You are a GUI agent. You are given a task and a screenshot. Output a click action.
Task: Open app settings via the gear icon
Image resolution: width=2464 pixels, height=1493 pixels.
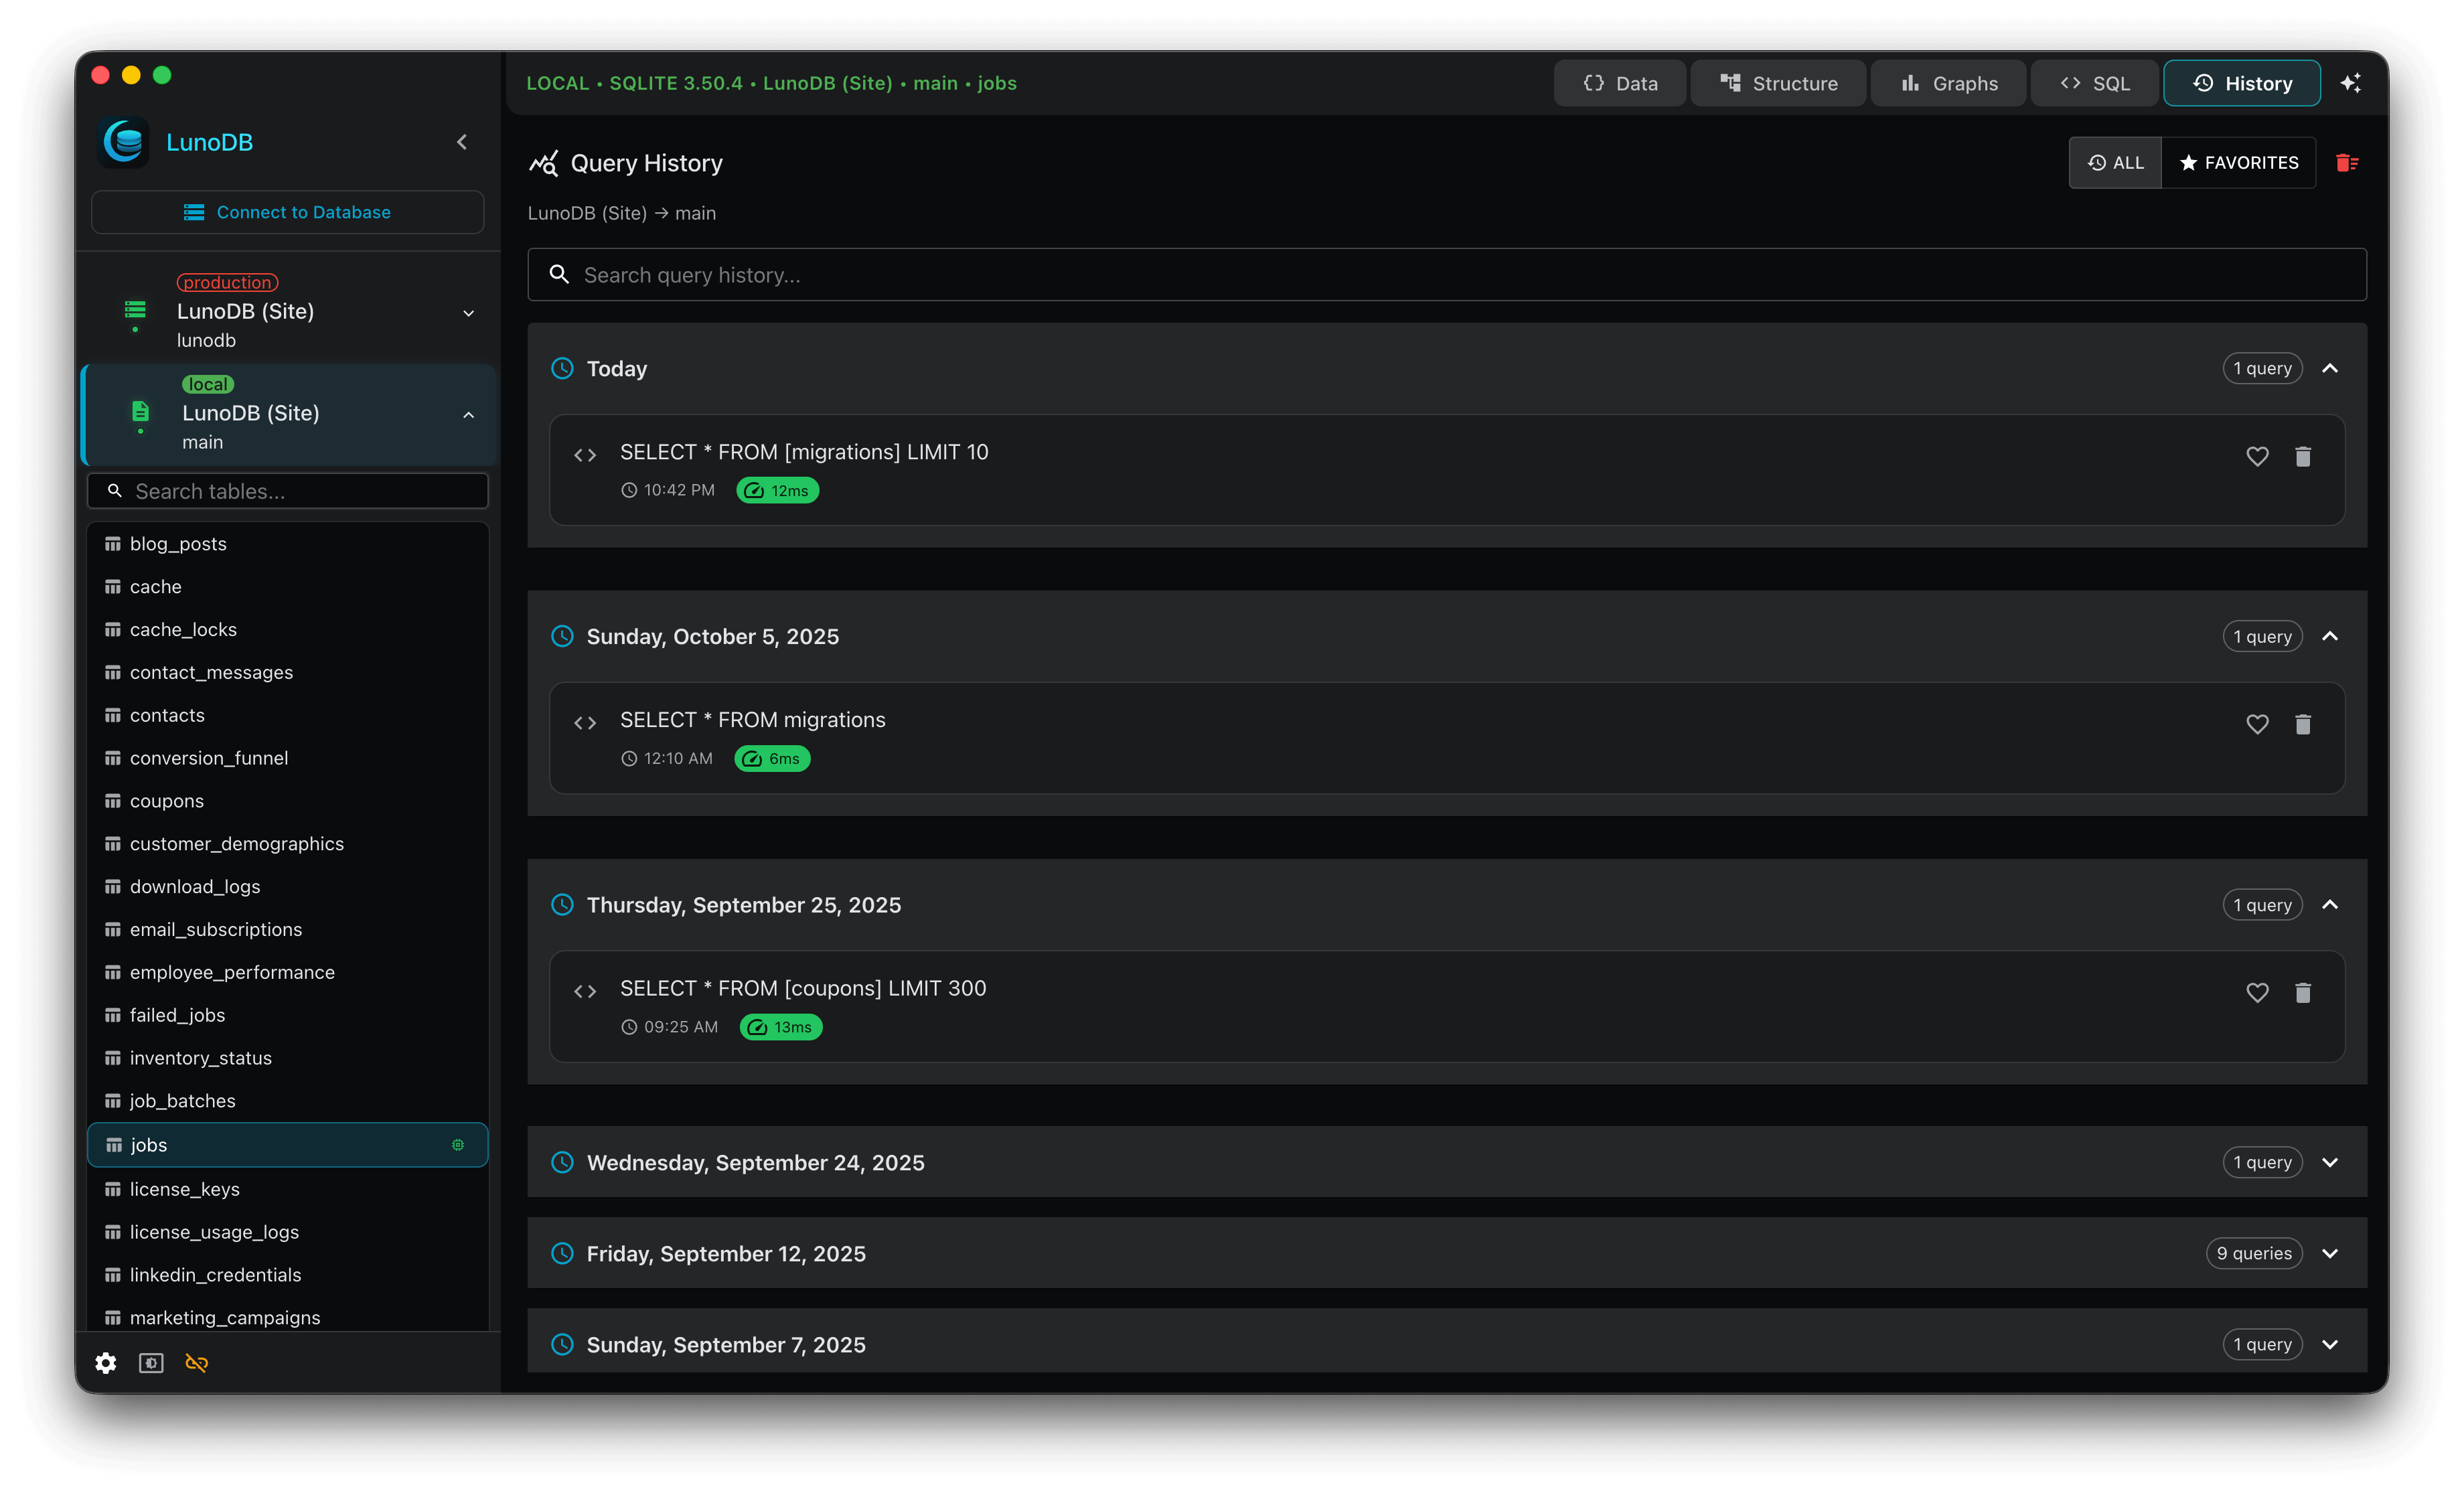pos(105,1362)
